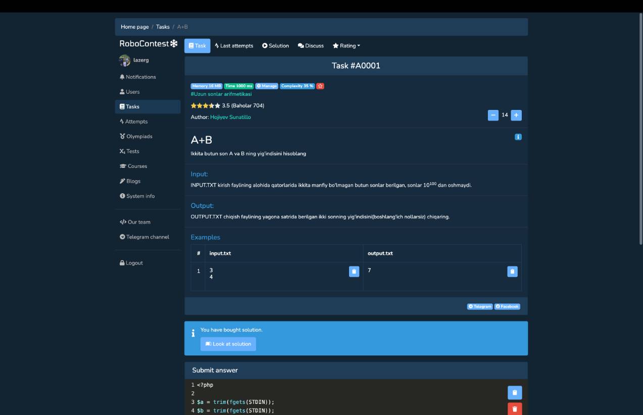Open author Hojiyev Sunatillo profile
This screenshot has width=643, height=415.
[x=230, y=117]
